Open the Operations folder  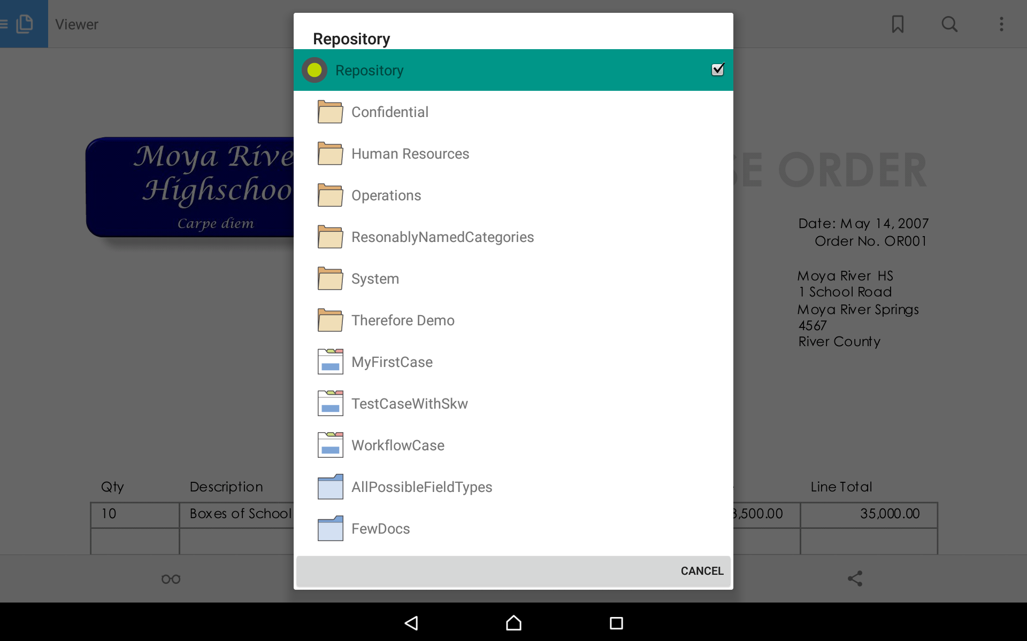[x=386, y=195]
